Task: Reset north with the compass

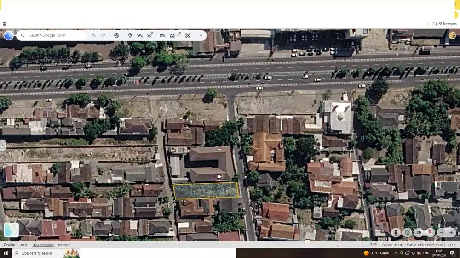Action: click(431, 233)
